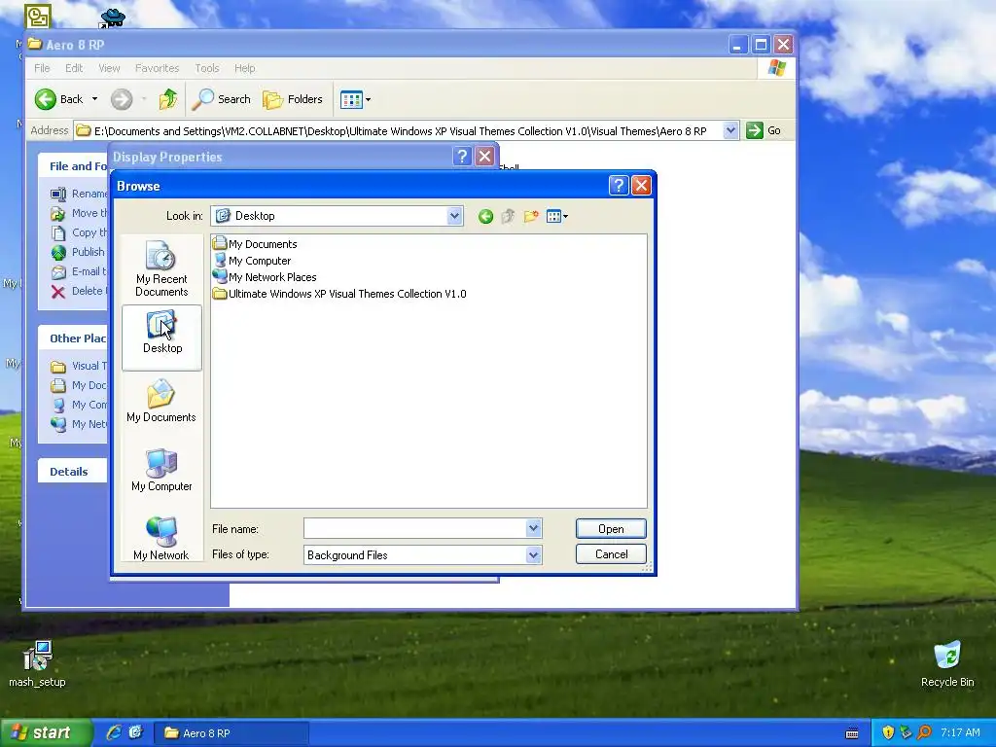Select My Computer in places bar
This screenshot has height=747, width=996.
pyautogui.click(x=161, y=470)
